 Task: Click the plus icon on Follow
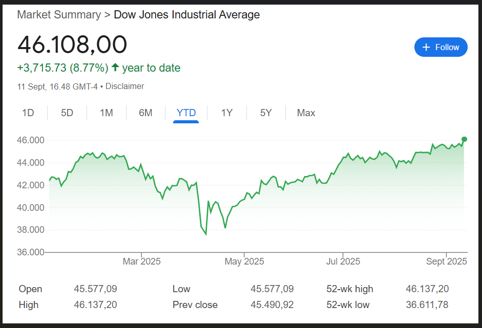click(426, 48)
